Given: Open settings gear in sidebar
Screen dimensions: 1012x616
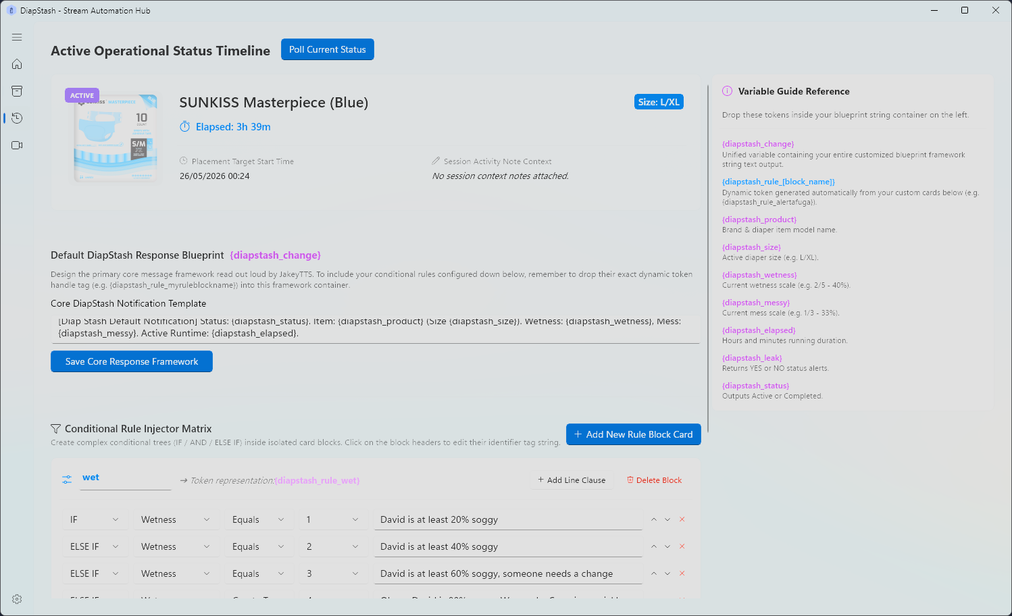Looking at the screenshot, I should [17, 599].
